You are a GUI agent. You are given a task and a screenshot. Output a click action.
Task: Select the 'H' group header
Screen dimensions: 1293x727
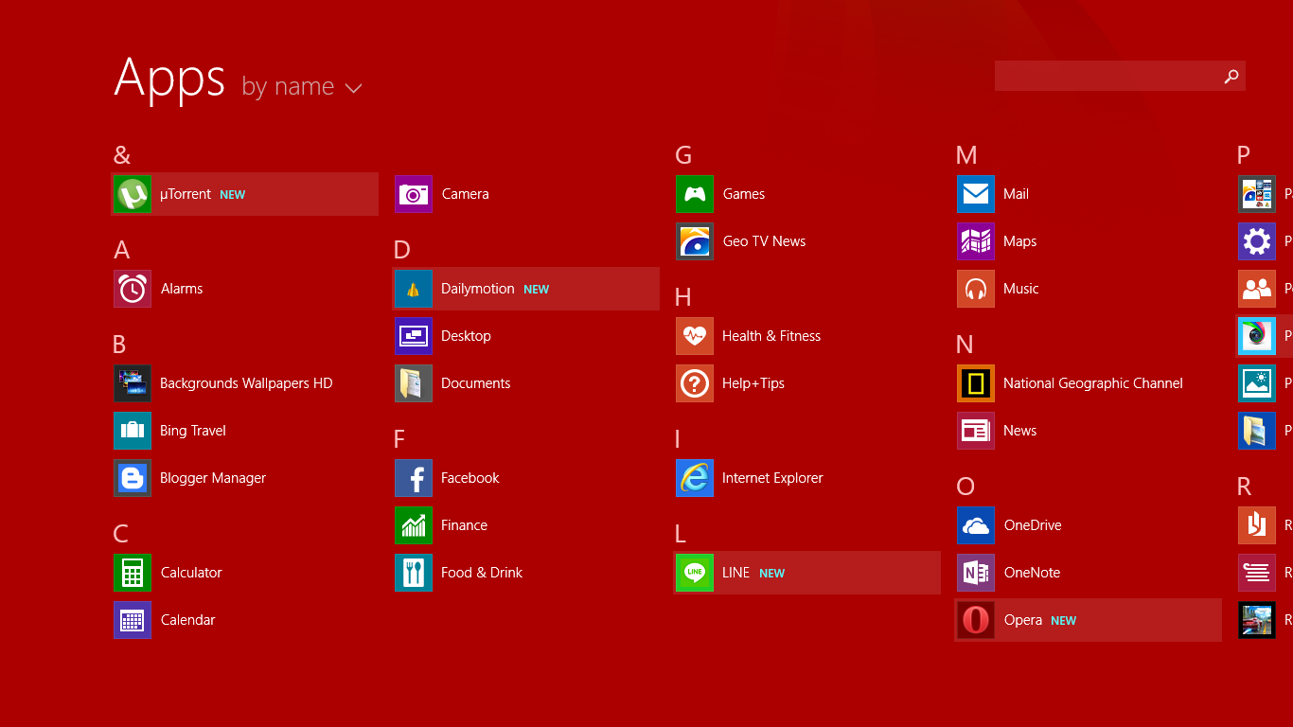click(x=683, y=297)
